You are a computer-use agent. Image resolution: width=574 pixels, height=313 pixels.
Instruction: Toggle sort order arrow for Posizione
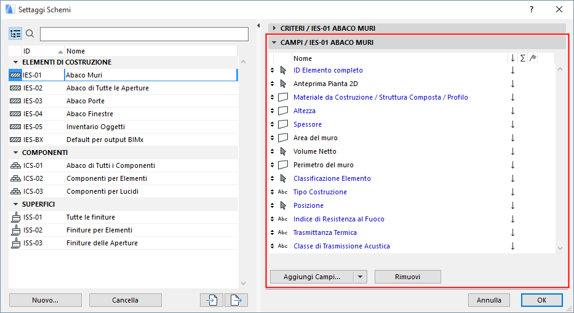pyautogui.click(x=512, y=205)
